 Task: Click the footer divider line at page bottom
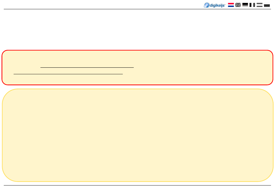click(x=137, y=185)
